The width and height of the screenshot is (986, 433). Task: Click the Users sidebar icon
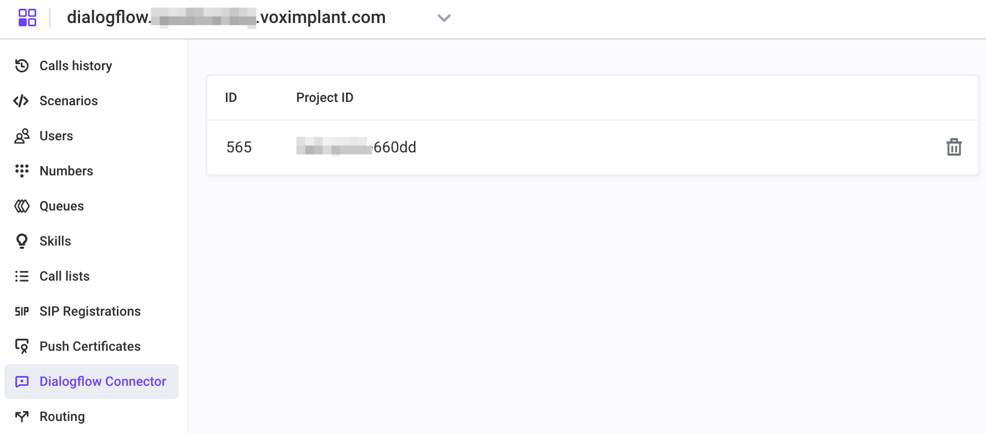point(22,136)
